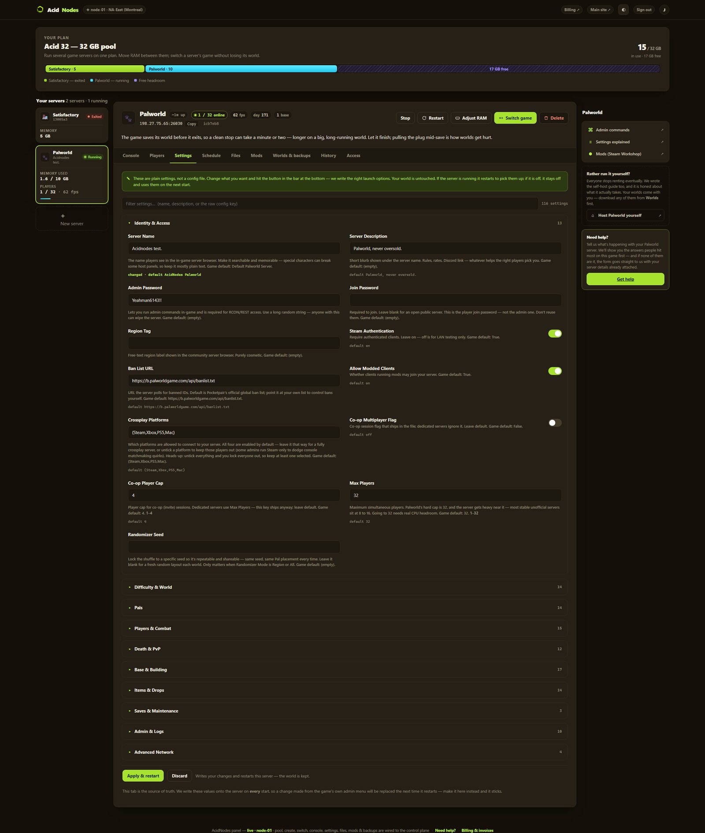This screenshot has width=705, height=833.
Task: Click the wrench icon in the green notice
Action: pos(128,179)
